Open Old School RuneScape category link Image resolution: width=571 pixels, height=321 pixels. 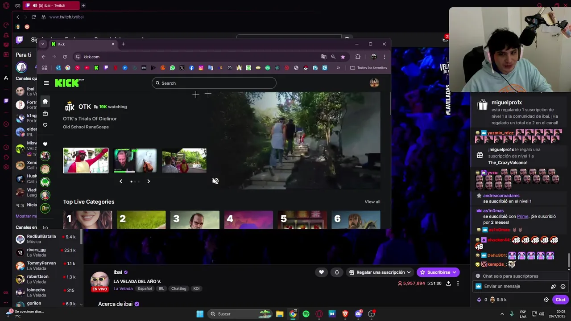click(x=86, y=127)
